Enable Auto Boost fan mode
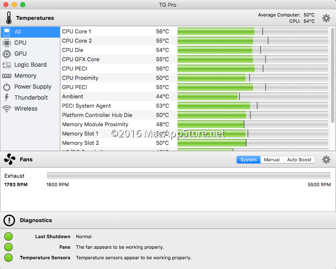The image size is (336, 269). click(299, 160)
